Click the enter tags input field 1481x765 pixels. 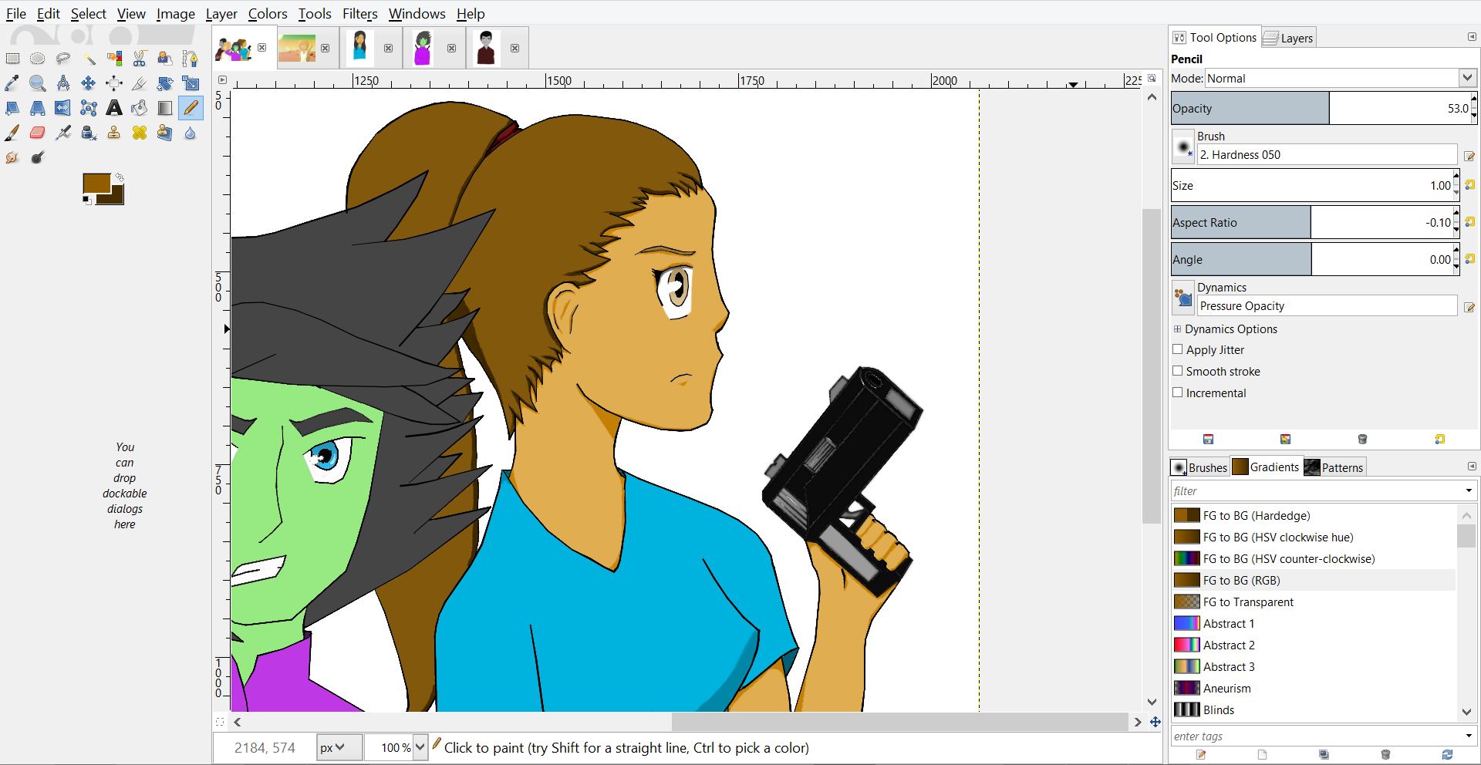coord(1315,736)
